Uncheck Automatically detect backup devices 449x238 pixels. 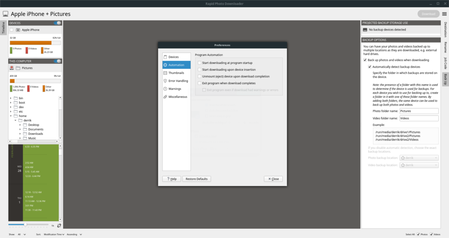370,67
